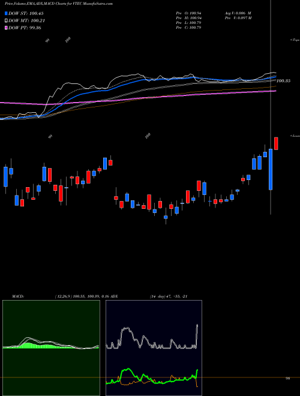Click the 100.35 price label on EMA chart
This screenshot has height=396, width=300.
pyautogui.click(x=283, y=81)
